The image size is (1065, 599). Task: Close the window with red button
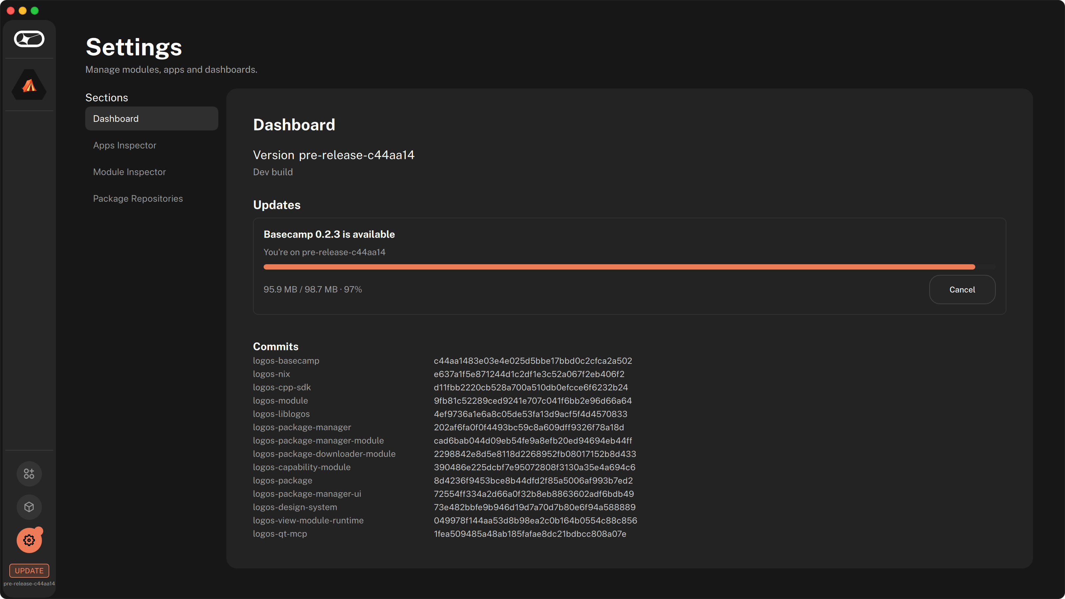(11, 11)
